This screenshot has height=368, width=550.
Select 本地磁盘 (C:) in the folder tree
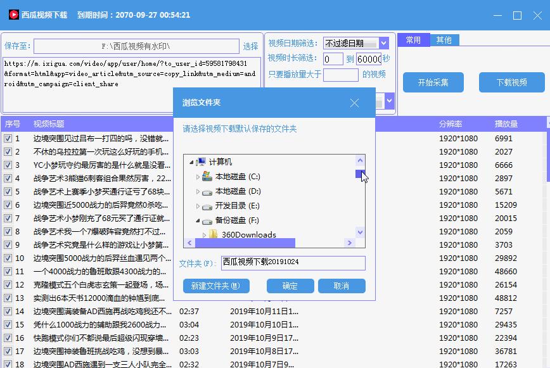(x=238, y=177)
